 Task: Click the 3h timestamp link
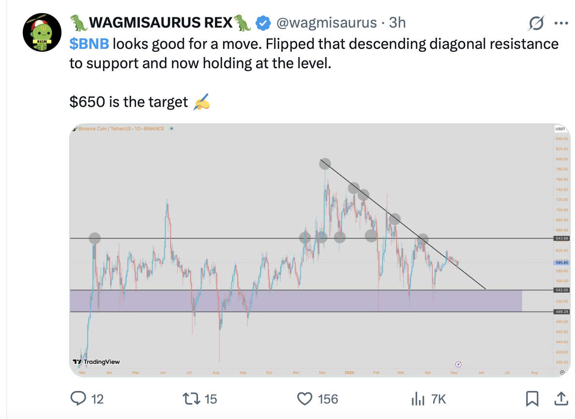[x=397, y=23]
